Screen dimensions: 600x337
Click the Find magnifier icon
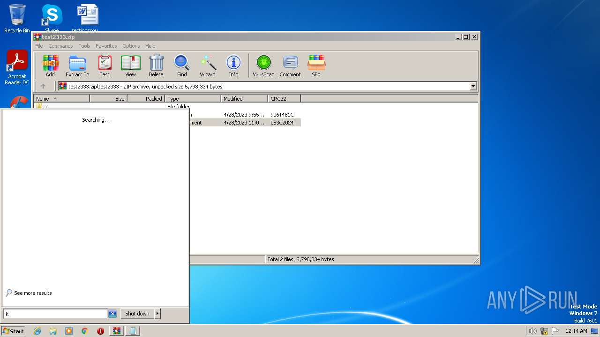click(182, 66)
